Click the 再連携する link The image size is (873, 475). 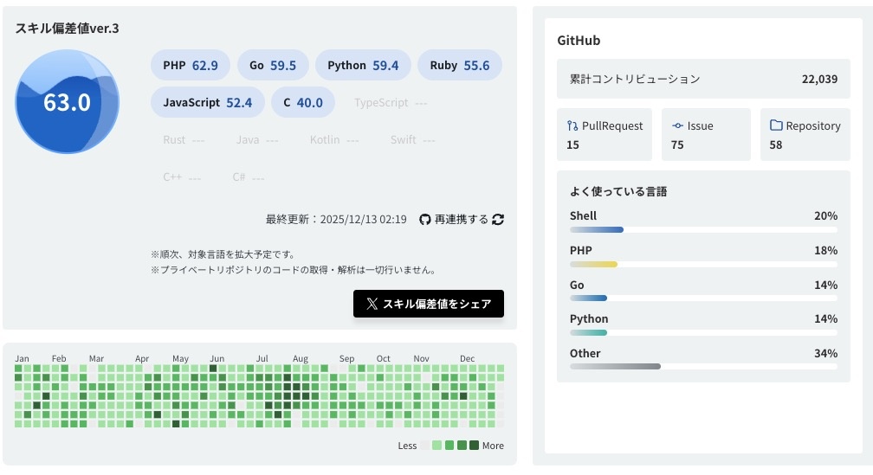(x=461, y=220)
